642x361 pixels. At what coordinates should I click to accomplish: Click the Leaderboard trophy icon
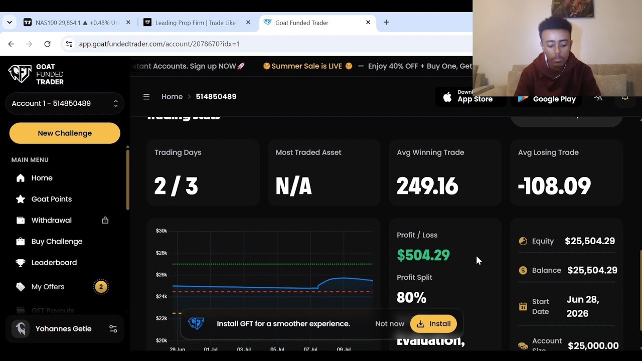21,262
